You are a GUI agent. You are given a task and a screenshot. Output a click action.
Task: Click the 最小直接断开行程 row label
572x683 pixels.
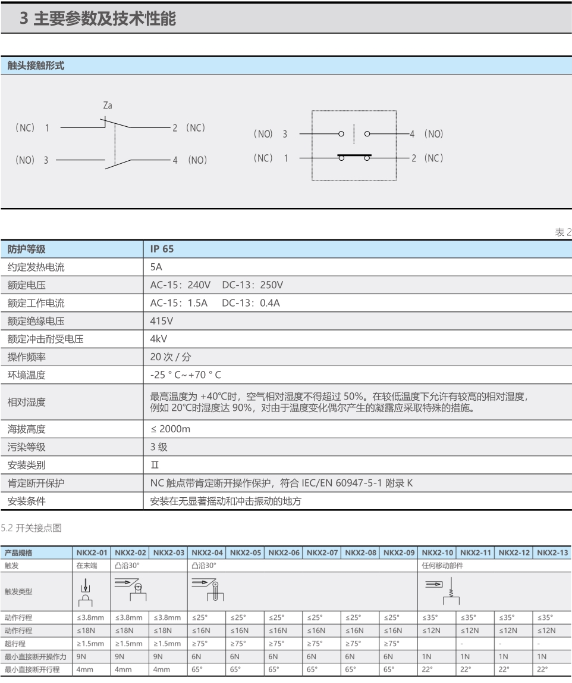pyautogui.click(x=32, y=669)
